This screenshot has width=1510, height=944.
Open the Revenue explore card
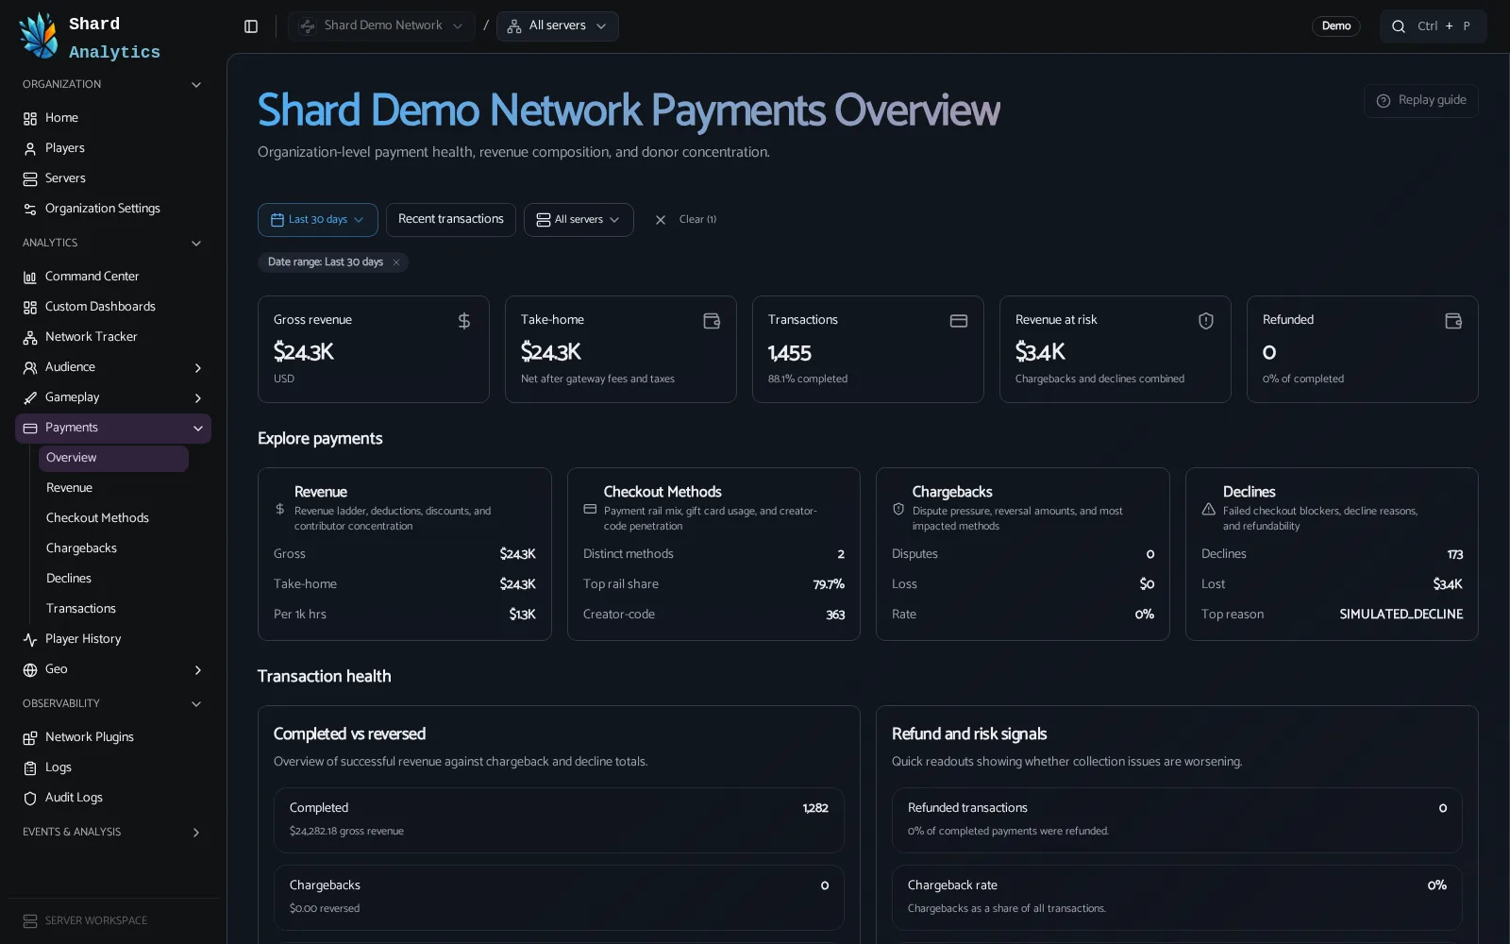405,554
